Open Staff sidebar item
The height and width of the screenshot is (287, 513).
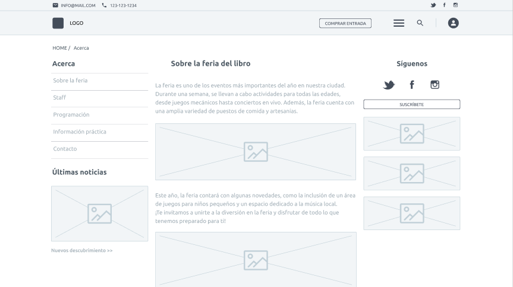click(99, 98)
